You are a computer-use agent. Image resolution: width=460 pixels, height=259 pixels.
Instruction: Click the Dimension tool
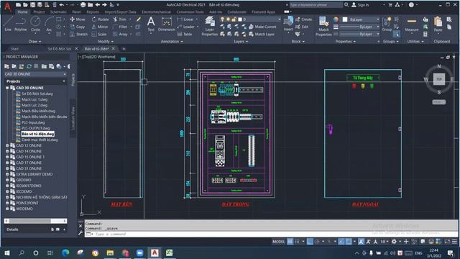166,24
